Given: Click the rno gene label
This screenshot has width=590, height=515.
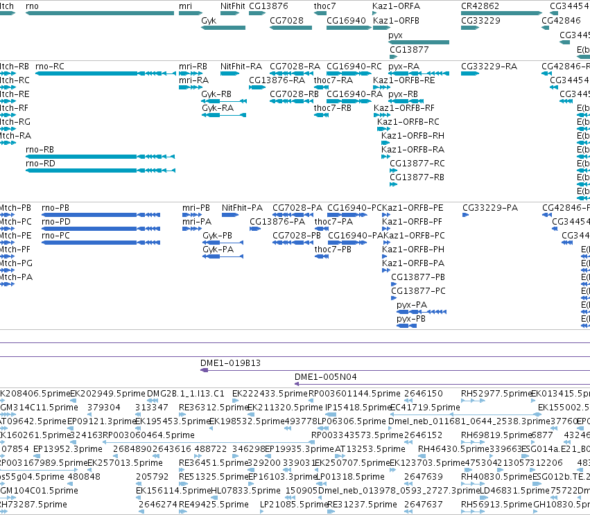Looking at the screenshot, I should coord(32,6).
